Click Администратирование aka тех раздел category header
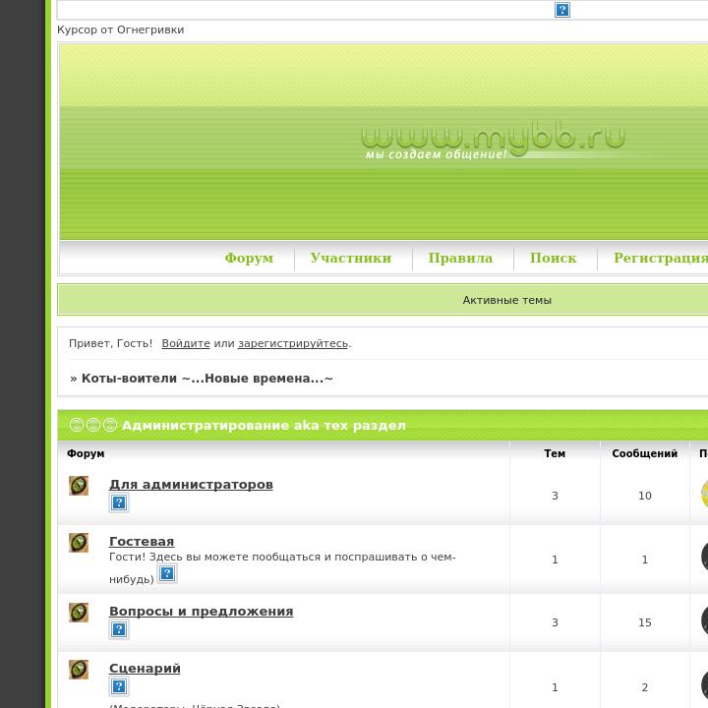The width and height of the screenshot is (708, 708). click(x=264, y=426)
